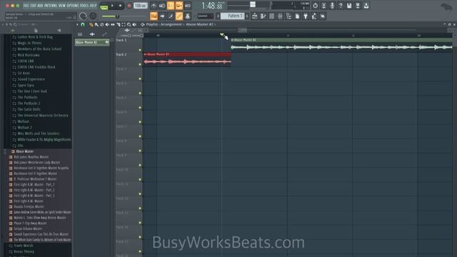Open the Browser view icon
Screen dimensions: 457x257
pyautogui.click(x=288, y=16)
